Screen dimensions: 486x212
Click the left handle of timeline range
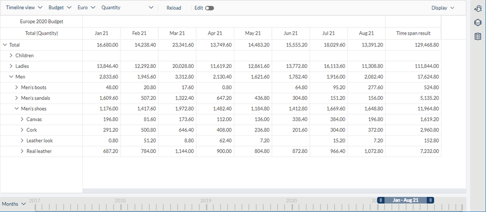click(x=381, y=200)
